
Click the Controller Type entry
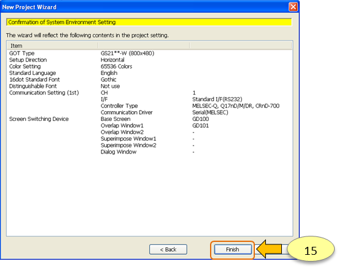click(119, 106)
